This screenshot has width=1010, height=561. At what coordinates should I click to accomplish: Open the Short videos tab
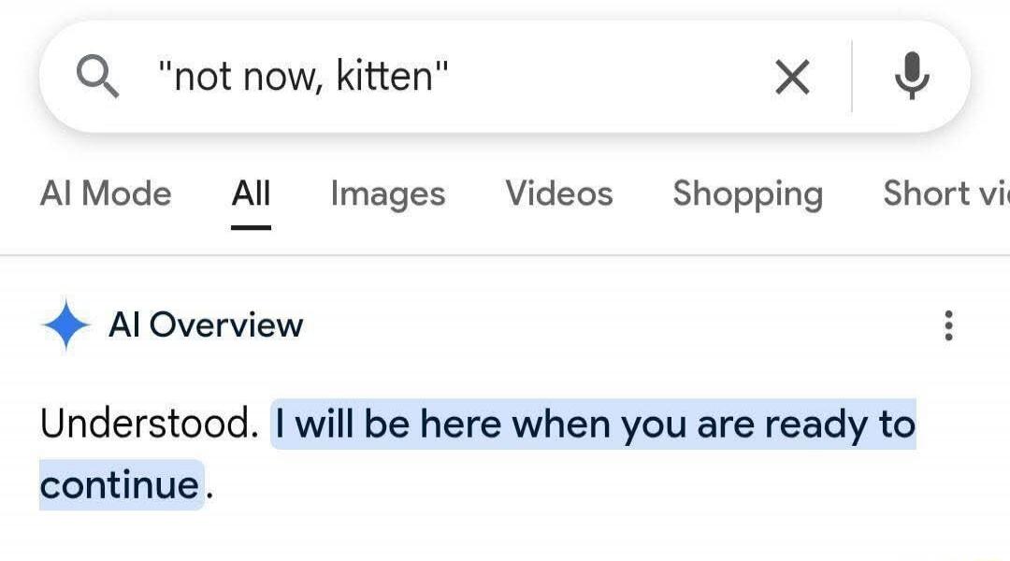click(945, 194)
